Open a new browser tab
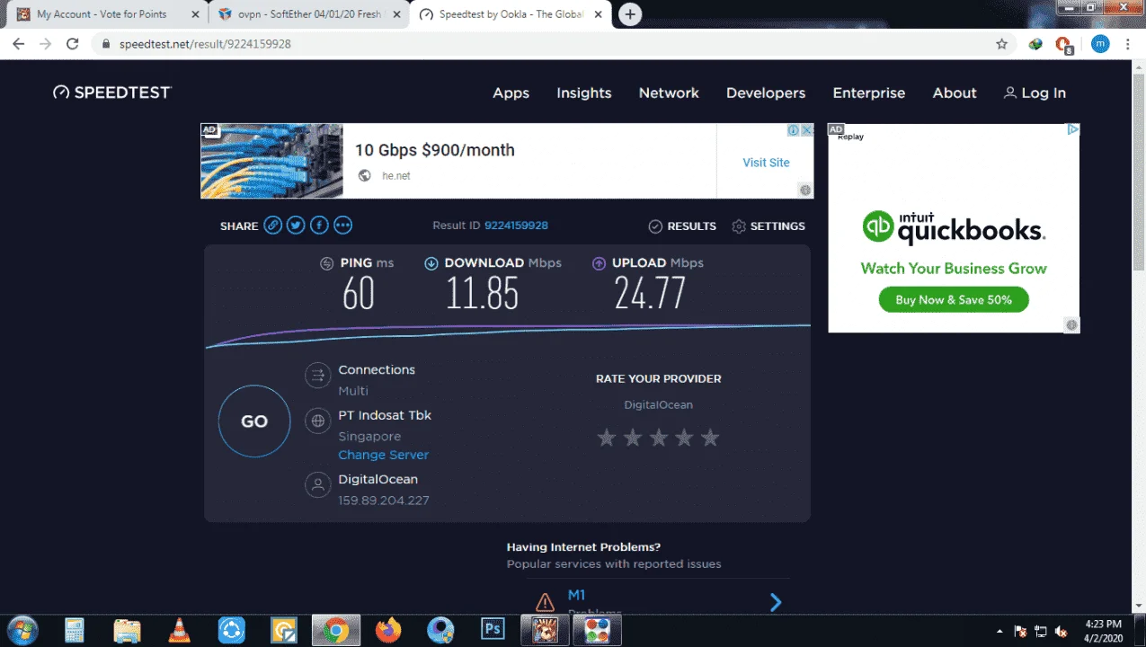This screenshot has height=647, width=1146. 630,14
